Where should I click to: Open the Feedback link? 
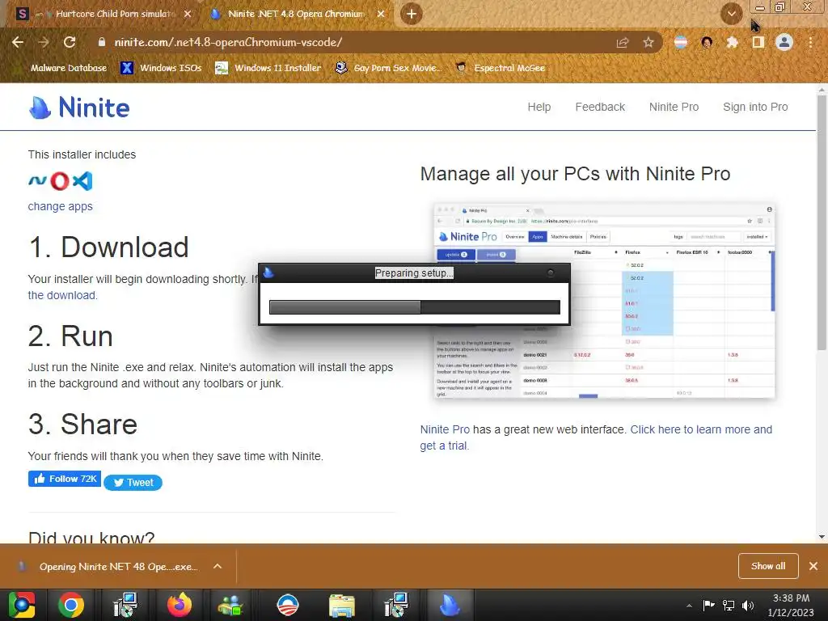600,108
